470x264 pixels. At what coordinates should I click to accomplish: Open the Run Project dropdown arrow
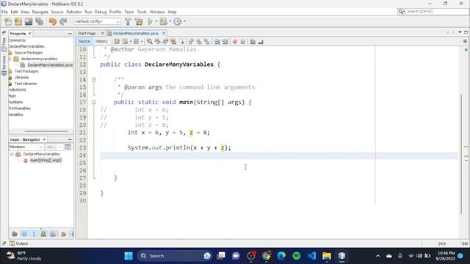[x=156, y=21]
